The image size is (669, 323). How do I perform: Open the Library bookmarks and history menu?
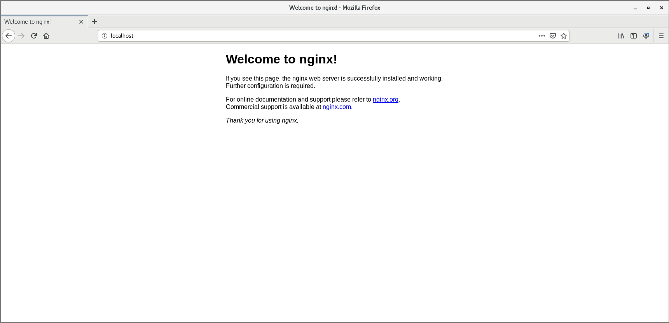click(x=621, y=36)
